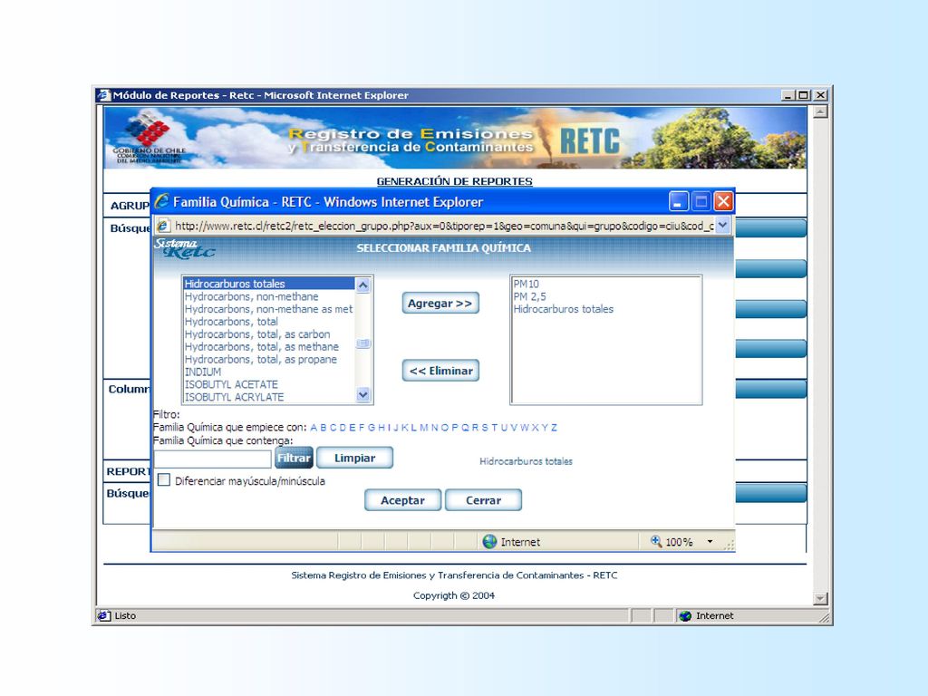928x696 pixels.
Task: Select ISOBUTYL ACRYLATE in the list
Action: coord(268,397)
